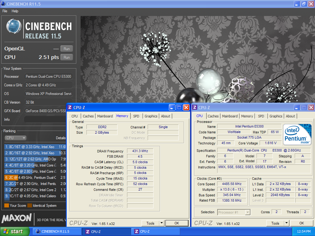Select ranking row 6 Pentium Dual-Core 4.49 GHz
Image resolution: width=315 pixels, height=236 pixels.
35,178
